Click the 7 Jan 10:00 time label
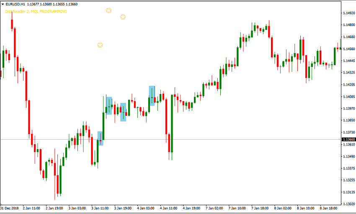356x214 pixels. (237, 208)
